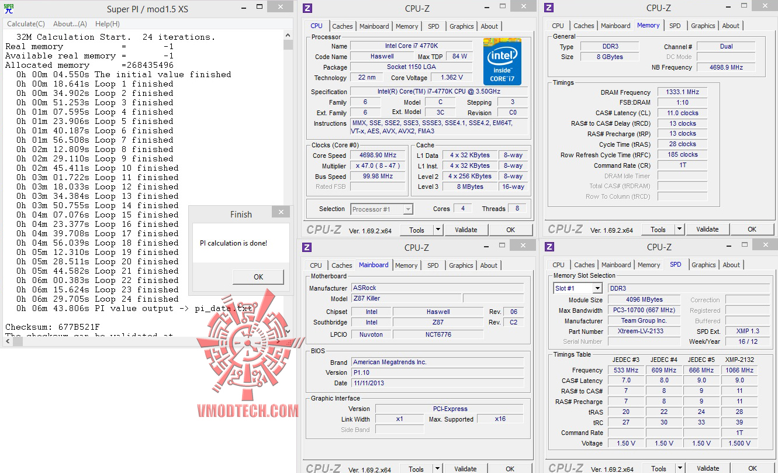Click the BIOS date "11/11/2013"
Image resolution: width=778 pixels, height=473 pixels.
coord(437,383)
